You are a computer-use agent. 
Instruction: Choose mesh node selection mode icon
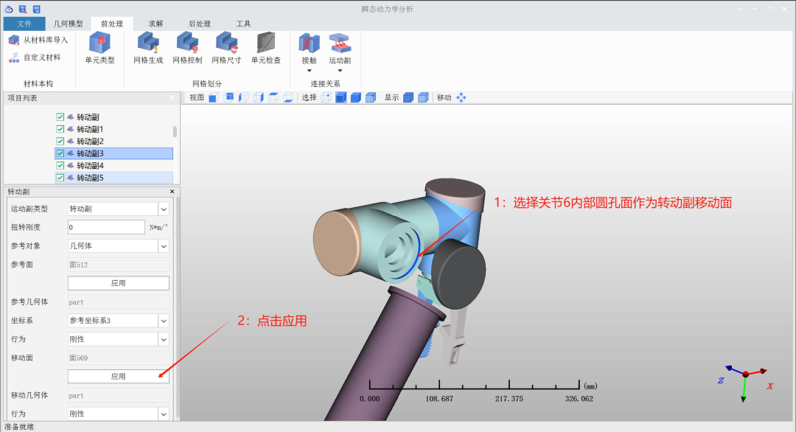pyautogui.click(x=371, y=97)
